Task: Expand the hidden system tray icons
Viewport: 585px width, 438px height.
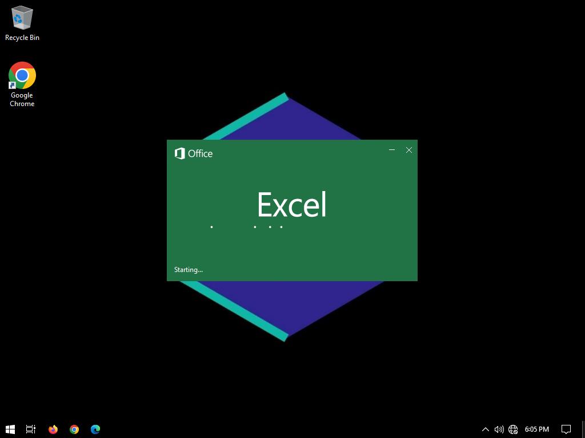Action: click(485, 429)
